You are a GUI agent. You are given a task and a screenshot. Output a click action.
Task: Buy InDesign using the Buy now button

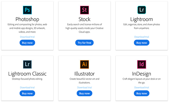coord(142,93)
